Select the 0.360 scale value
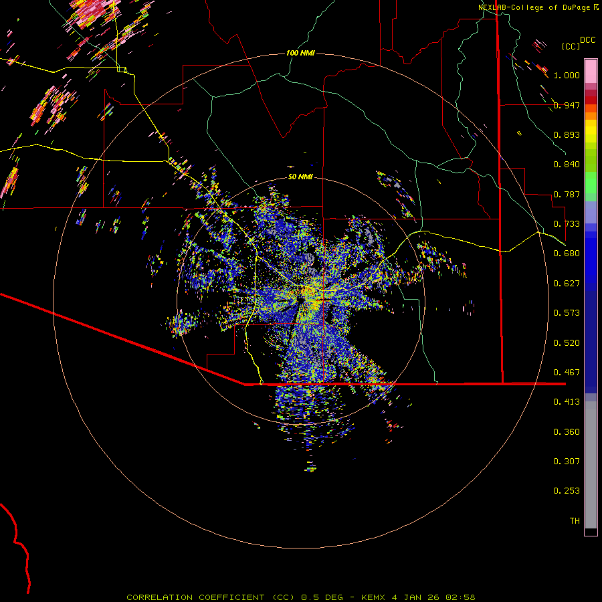The image size is (602, 602). click(567, 432)
